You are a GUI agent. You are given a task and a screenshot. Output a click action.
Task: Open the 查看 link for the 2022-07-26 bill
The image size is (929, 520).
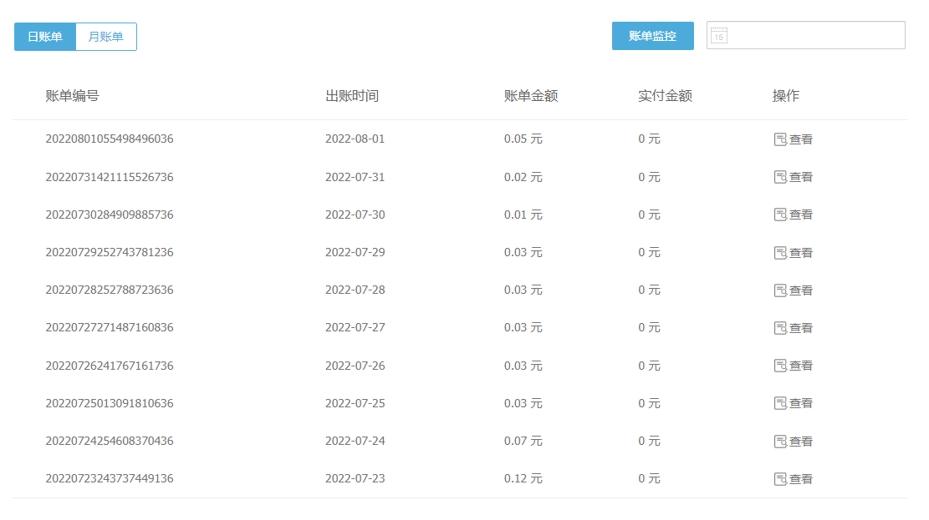point(800,365)
